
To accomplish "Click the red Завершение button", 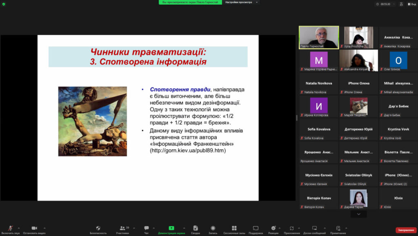I will pos(406,230).
